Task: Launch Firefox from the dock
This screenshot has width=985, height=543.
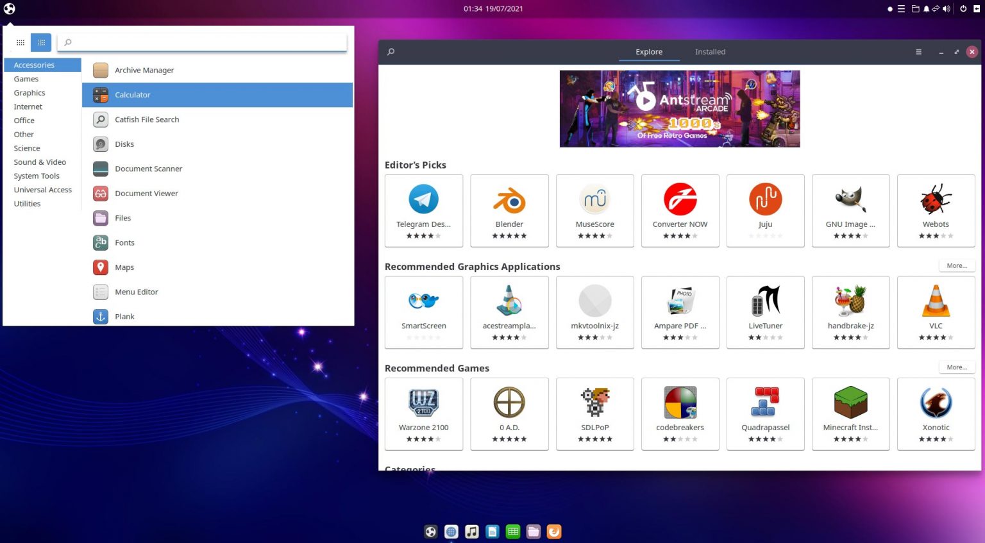Action: coord(553,531)
